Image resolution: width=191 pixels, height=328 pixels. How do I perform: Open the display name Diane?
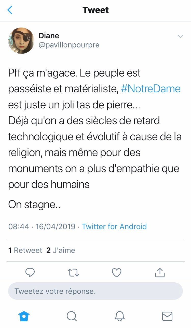point(49,36)
